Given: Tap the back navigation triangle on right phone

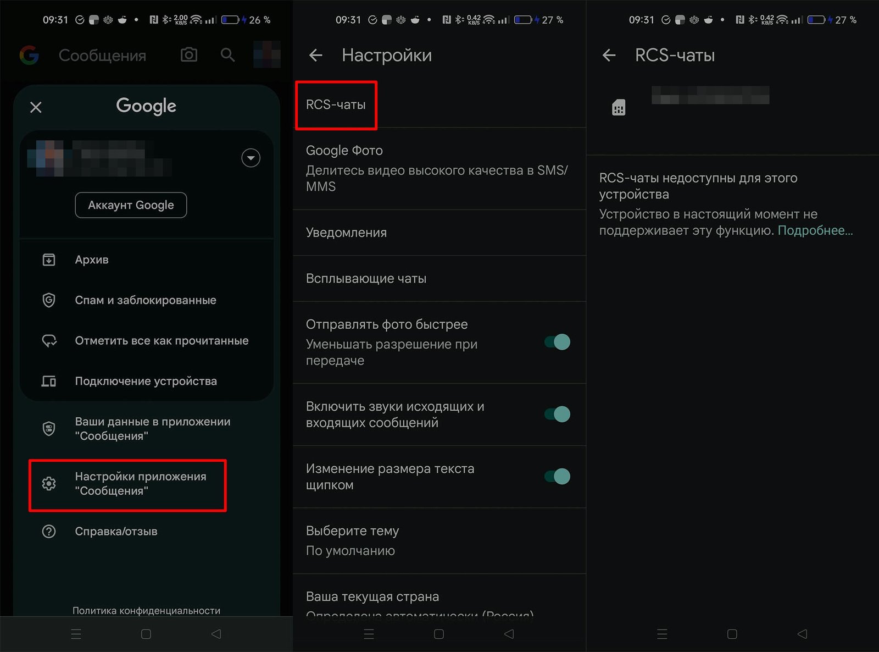Looking at the screenshot, I should pyautogui.click(x=803, y=634).
